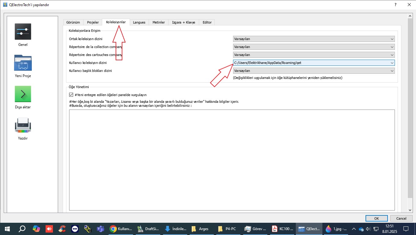Open the Projeler tab

tap(93, 22)
